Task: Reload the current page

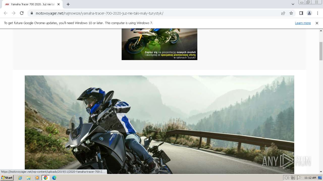Action: (x=22, y=13)
